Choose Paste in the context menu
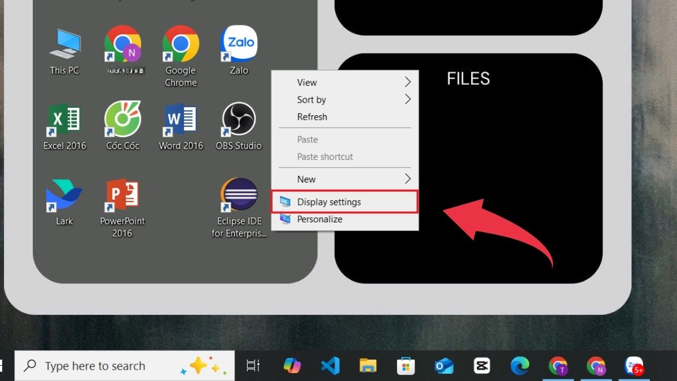Screen dimensions: 677x381 click(345, 139)
